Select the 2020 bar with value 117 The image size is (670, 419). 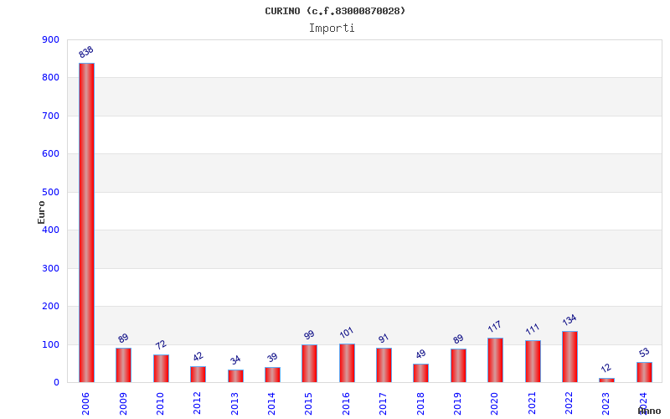click(x=495, y=360)
